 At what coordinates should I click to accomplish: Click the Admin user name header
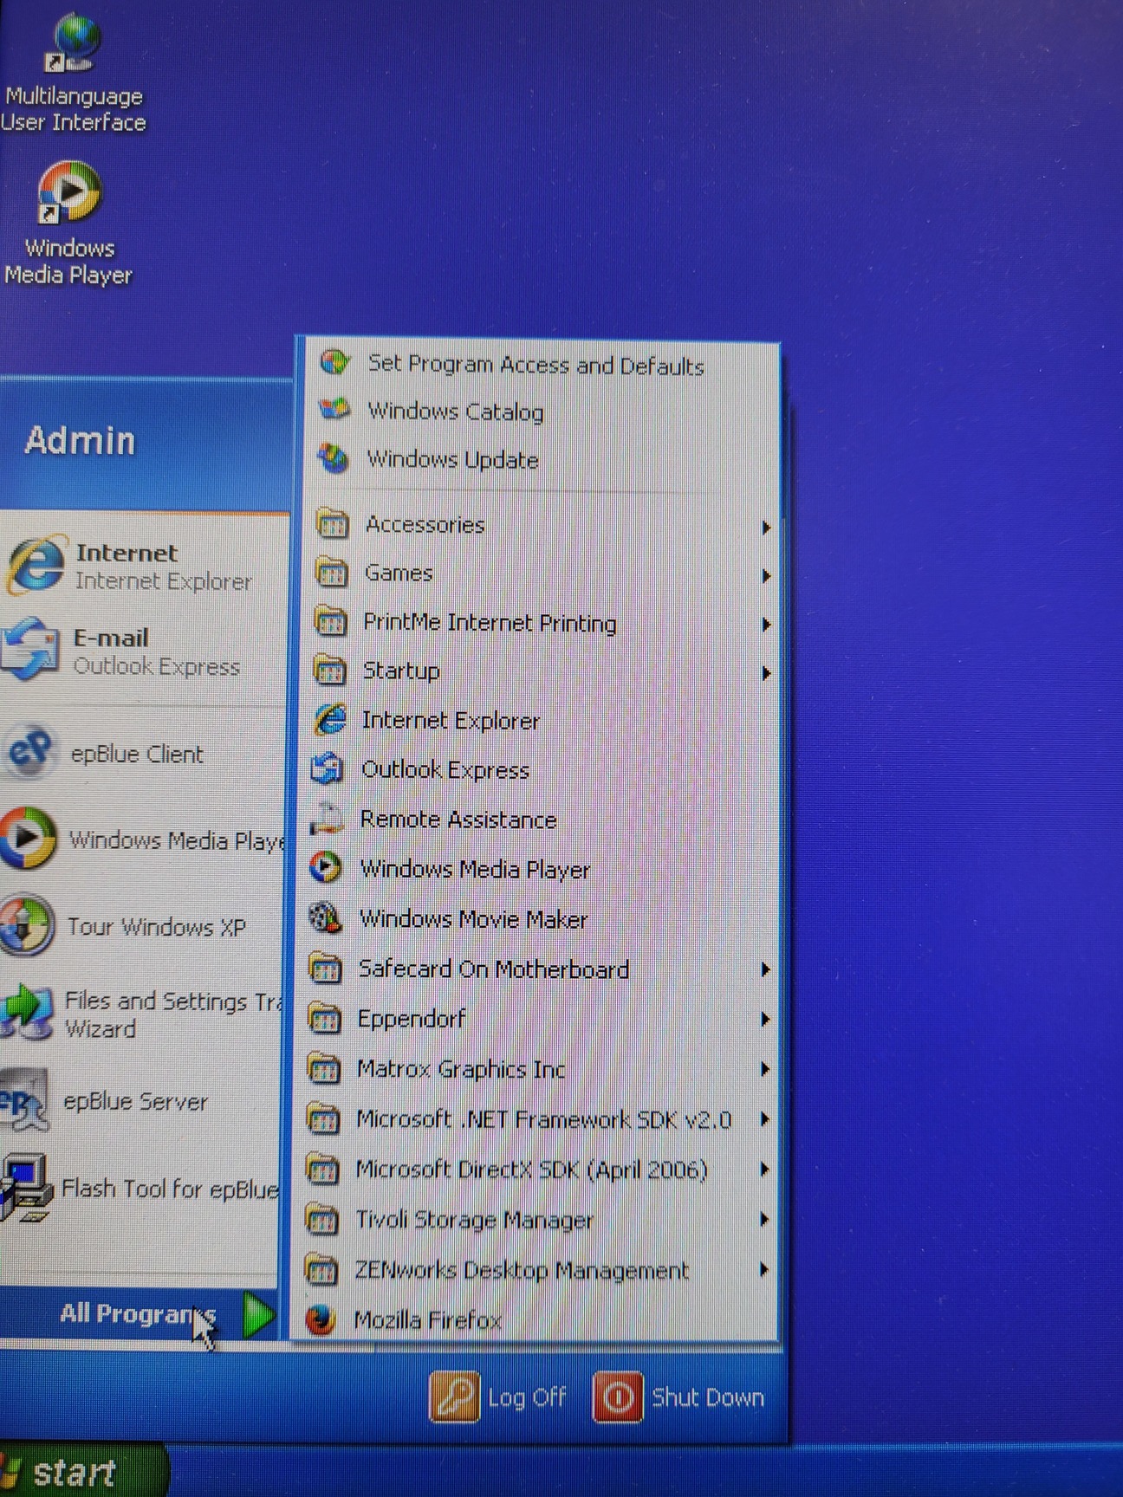(x=80, y=440)
